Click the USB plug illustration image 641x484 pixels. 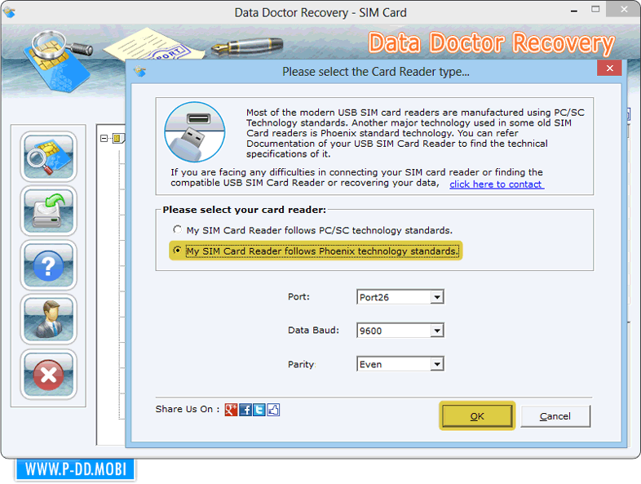(195, 131)
